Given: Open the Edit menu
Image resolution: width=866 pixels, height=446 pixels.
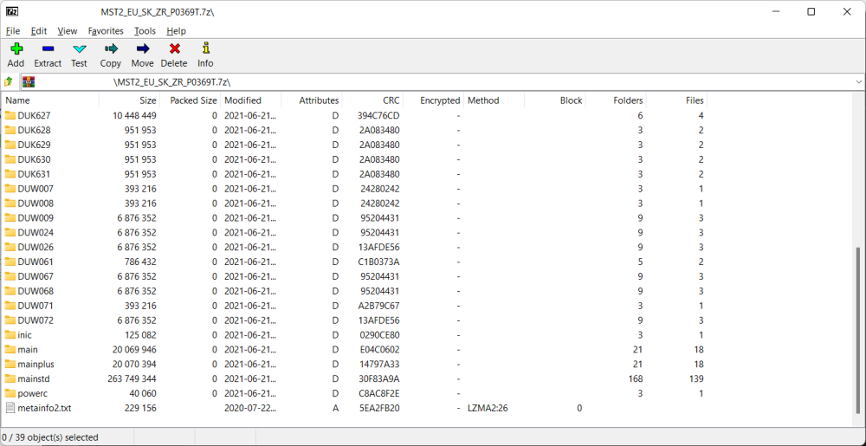Looking at the screenshot, I should pos(39,31).
